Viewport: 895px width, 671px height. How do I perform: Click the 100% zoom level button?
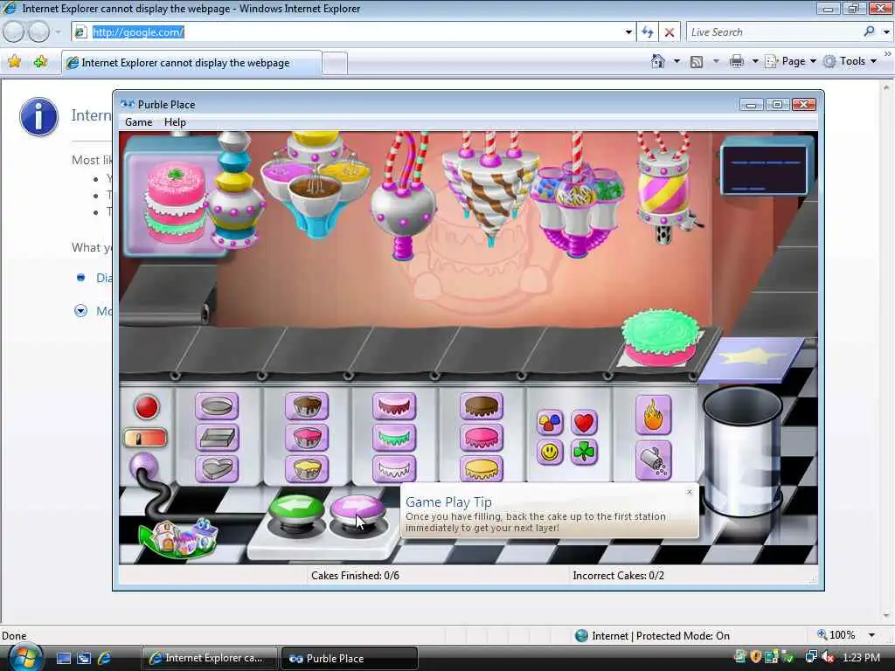(836, 635)
